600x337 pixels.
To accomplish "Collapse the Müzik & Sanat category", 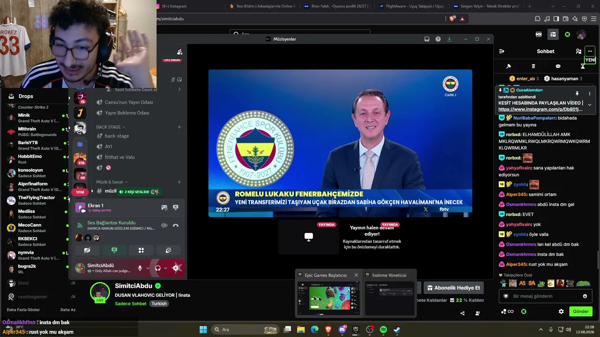I will pyautogui.click(x=112, y=182).
